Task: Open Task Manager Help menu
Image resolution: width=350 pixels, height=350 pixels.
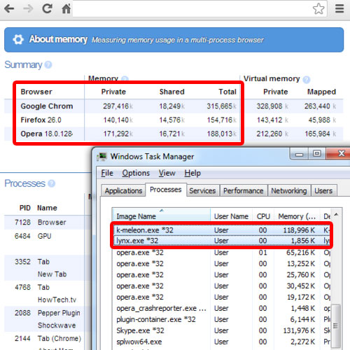Action: [192, 173]
